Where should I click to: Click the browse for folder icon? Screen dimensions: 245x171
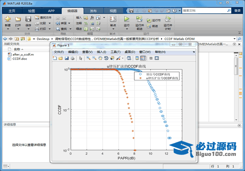23,39
